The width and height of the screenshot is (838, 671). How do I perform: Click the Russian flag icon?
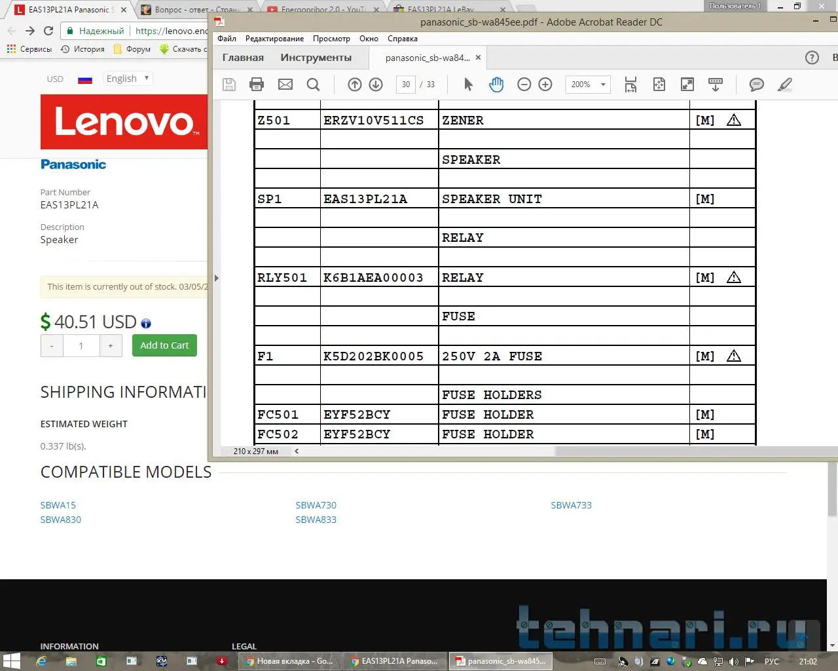(85, 79)
